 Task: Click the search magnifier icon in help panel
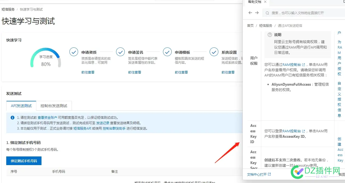point(267,13)
